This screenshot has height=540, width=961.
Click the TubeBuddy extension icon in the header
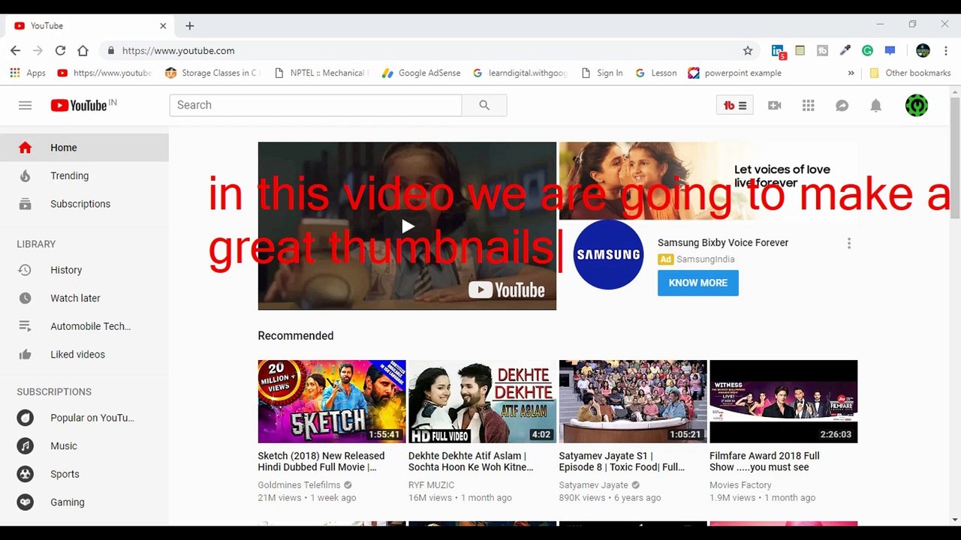click(x=734, y=106)
